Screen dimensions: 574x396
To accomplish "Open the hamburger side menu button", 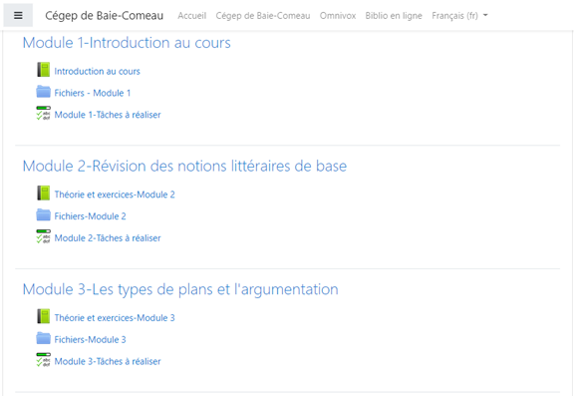I will (x=18, y=15).
